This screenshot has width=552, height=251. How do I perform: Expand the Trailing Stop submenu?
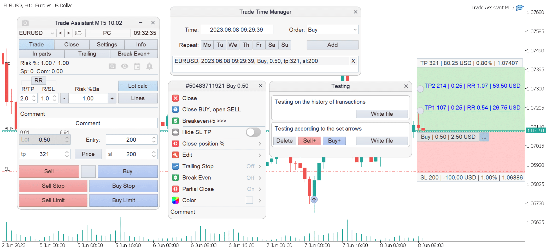[260, 166]
